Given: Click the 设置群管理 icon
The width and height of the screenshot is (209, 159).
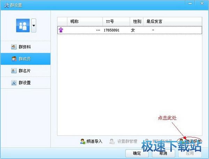Looking at the screenshot, I should 112,141.
